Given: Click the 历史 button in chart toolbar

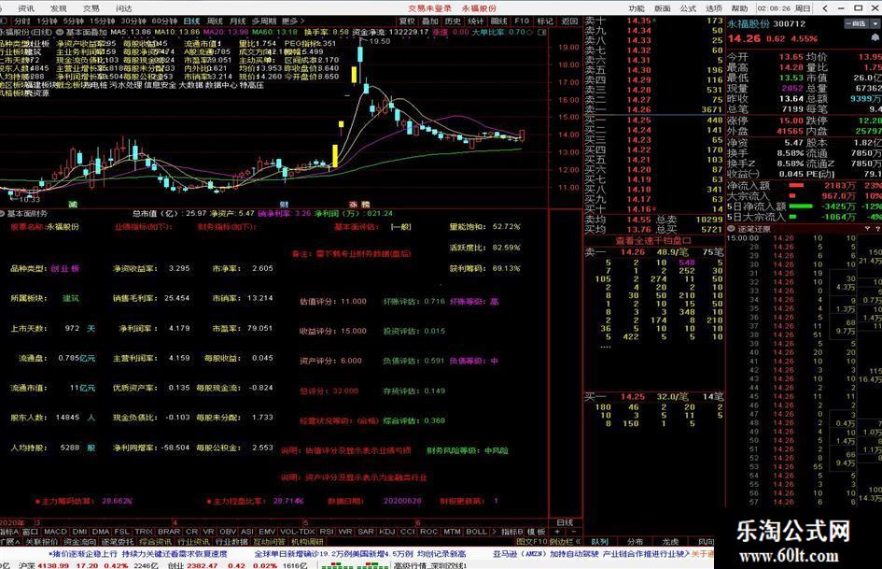Looking at the screenshot, I should click(x=453, y=21).
